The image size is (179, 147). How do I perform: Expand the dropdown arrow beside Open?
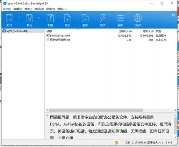tap(19, 18)
